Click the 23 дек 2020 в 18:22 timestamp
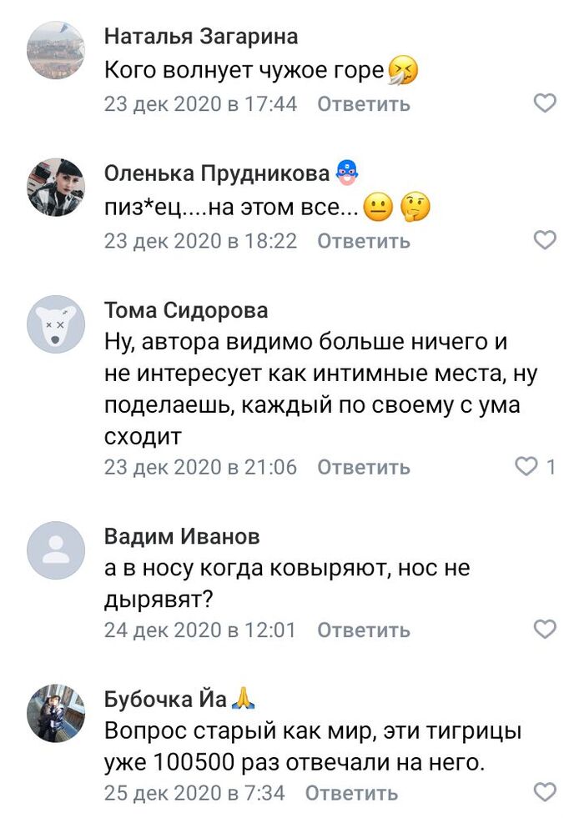The image size is (584, 818). 200,241
